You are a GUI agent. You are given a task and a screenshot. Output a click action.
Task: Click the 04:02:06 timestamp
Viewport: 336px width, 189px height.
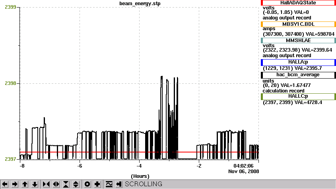coord(243,166)
